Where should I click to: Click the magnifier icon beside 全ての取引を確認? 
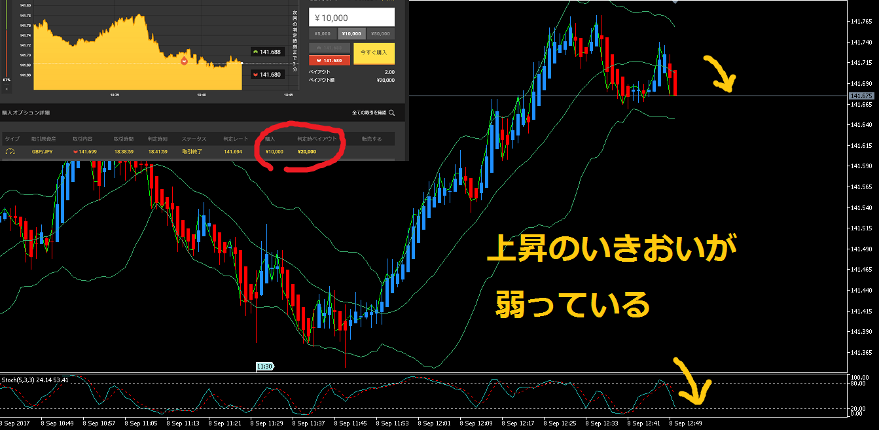coord(391,113)
